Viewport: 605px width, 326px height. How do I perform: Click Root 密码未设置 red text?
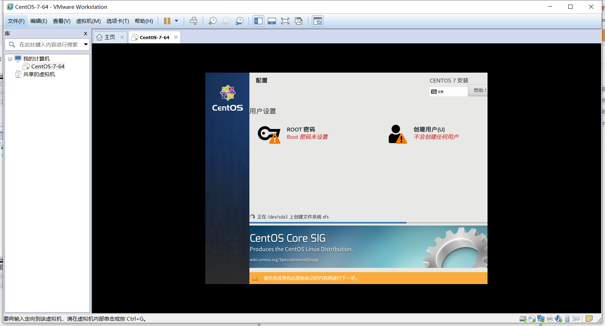[x=307, y=137]
